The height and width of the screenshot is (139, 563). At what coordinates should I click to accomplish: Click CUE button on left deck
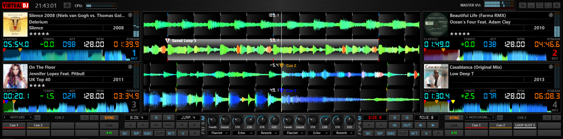click(x=109, y=125)
